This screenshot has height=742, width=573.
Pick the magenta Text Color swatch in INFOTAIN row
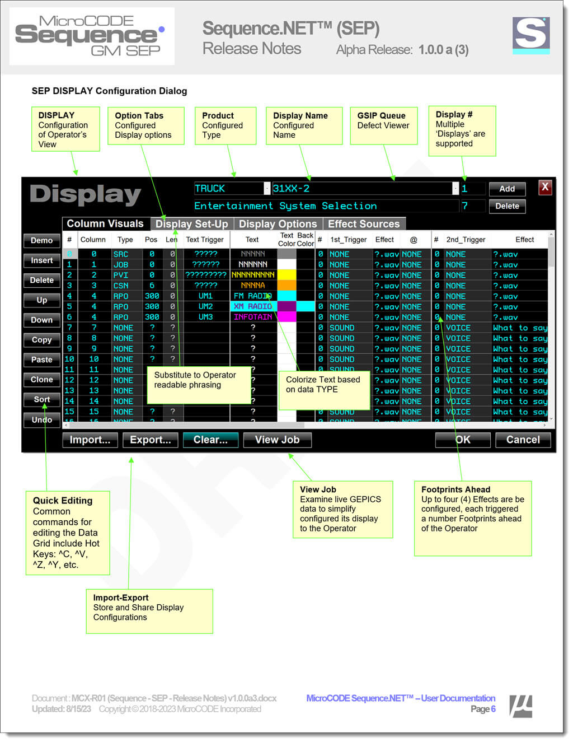click(286, 317)
